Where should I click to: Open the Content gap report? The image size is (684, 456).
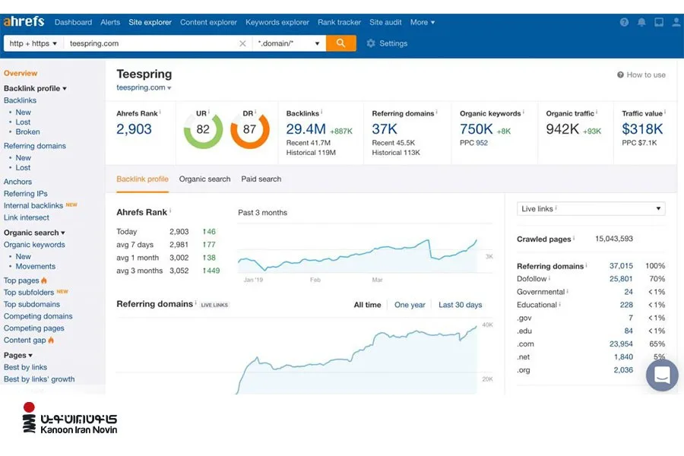coord(25,340)
